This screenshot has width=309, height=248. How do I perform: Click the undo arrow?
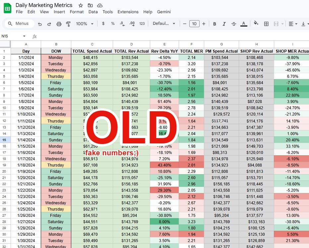pos(40,24)
